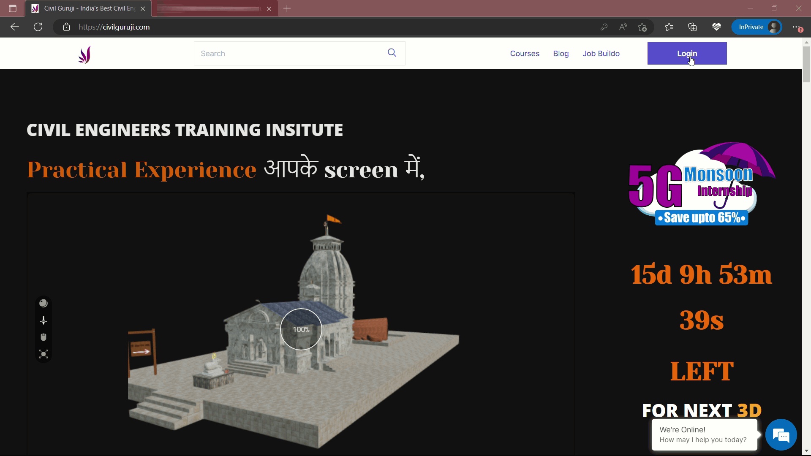This screenshot has height=456, width=811.
Task: Select the fly mode plane icon in 3D viewer
Action: coord(44,320)
